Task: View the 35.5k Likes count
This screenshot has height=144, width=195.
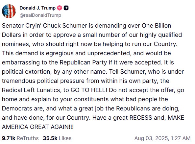Action: tap(50, 138)
